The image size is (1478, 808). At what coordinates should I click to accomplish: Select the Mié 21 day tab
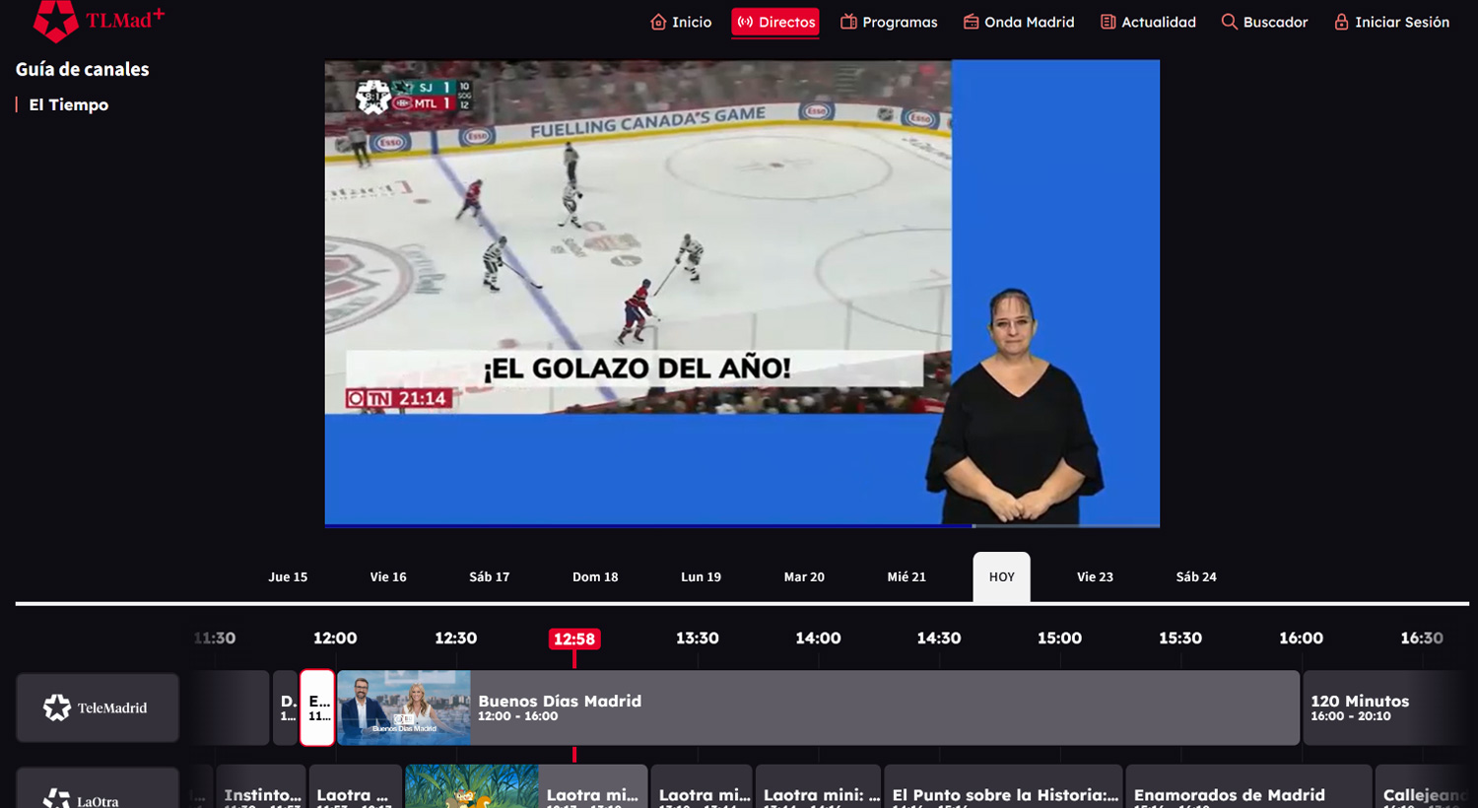(907, 577)
